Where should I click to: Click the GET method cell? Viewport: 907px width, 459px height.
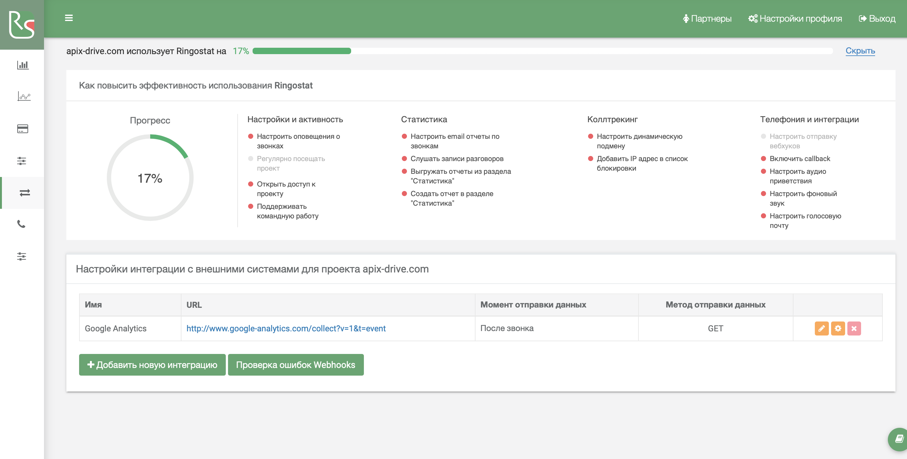click(715, 328)
